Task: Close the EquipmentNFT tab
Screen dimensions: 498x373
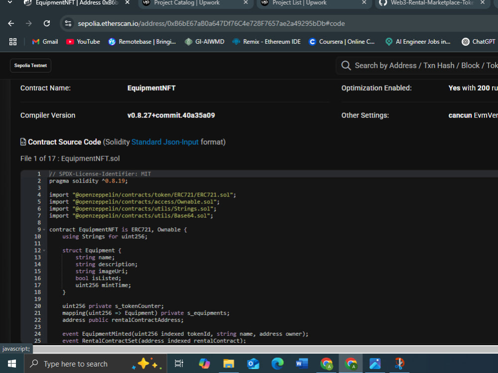Action: 127,2
